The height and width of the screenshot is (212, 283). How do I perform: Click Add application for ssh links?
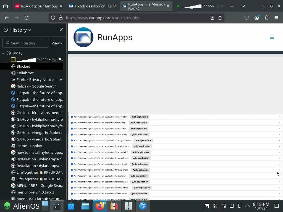pos(139,194)
